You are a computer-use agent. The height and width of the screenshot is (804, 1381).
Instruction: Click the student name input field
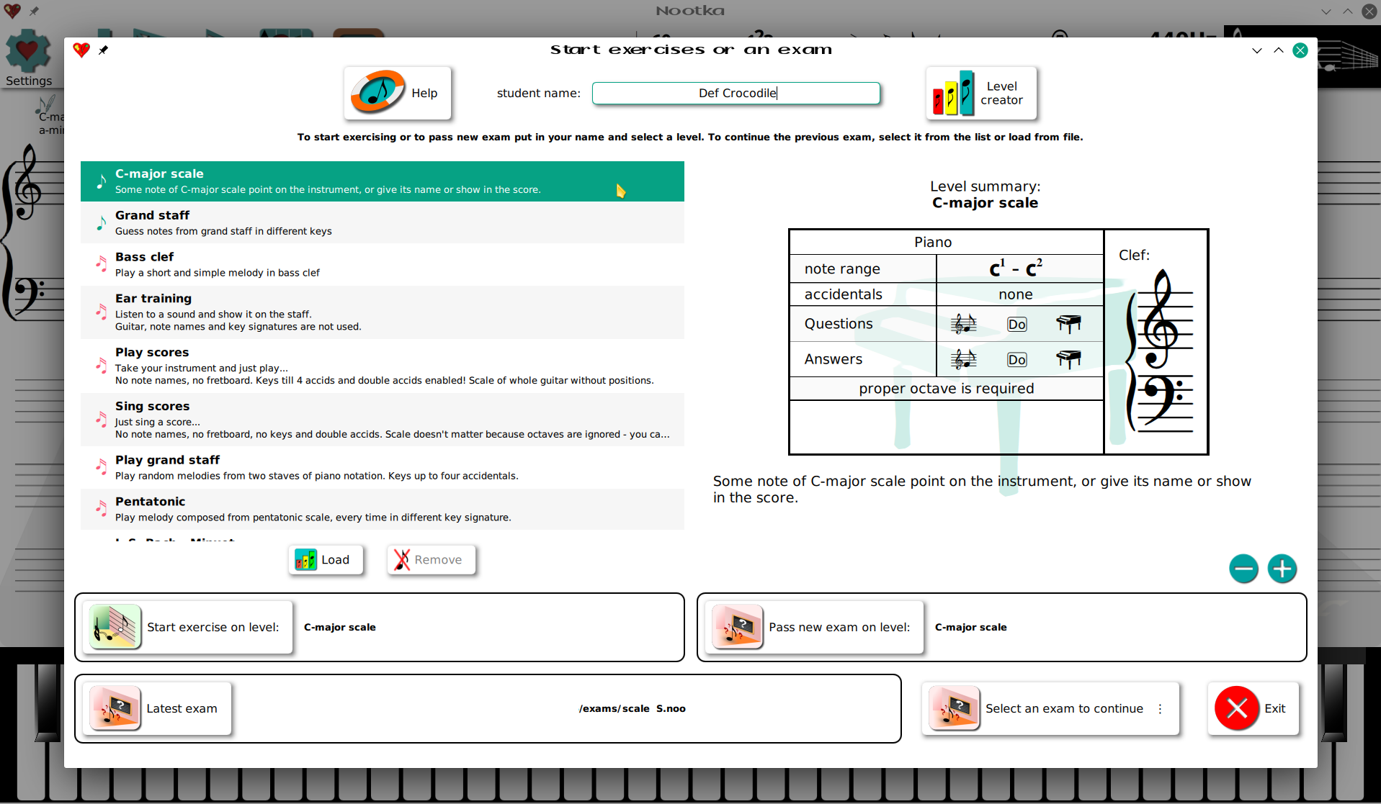click(736, 93)
